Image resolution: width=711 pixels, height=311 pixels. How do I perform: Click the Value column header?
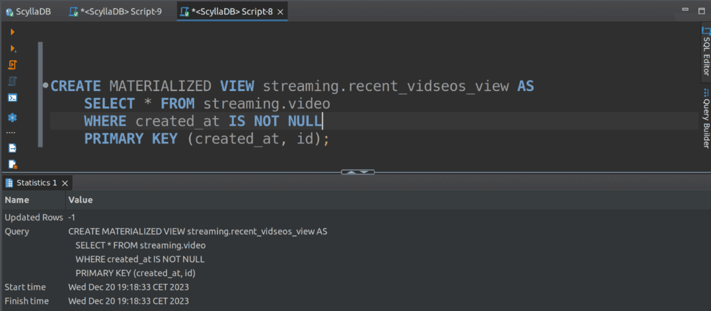pos(81,200)
